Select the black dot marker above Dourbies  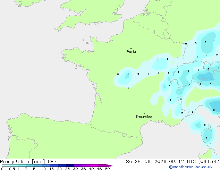coord(144,114)
